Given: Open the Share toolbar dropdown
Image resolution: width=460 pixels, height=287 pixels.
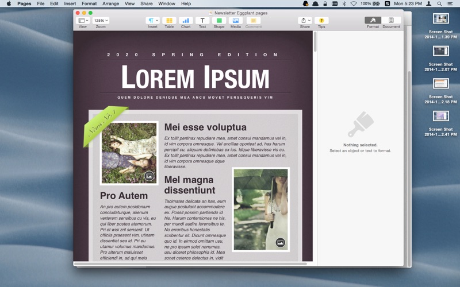Looking at the screenshot, I should tap(305, 21).
